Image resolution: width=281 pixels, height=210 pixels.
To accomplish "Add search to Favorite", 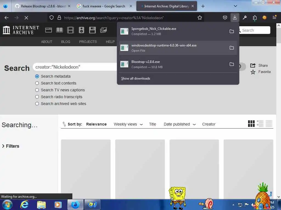I will (261, 72).
